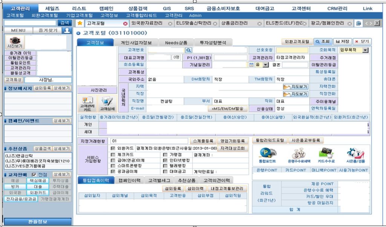Viewport: 386px width, 227px height.
Task: Click the 조회 button
Action: point(323,42)
